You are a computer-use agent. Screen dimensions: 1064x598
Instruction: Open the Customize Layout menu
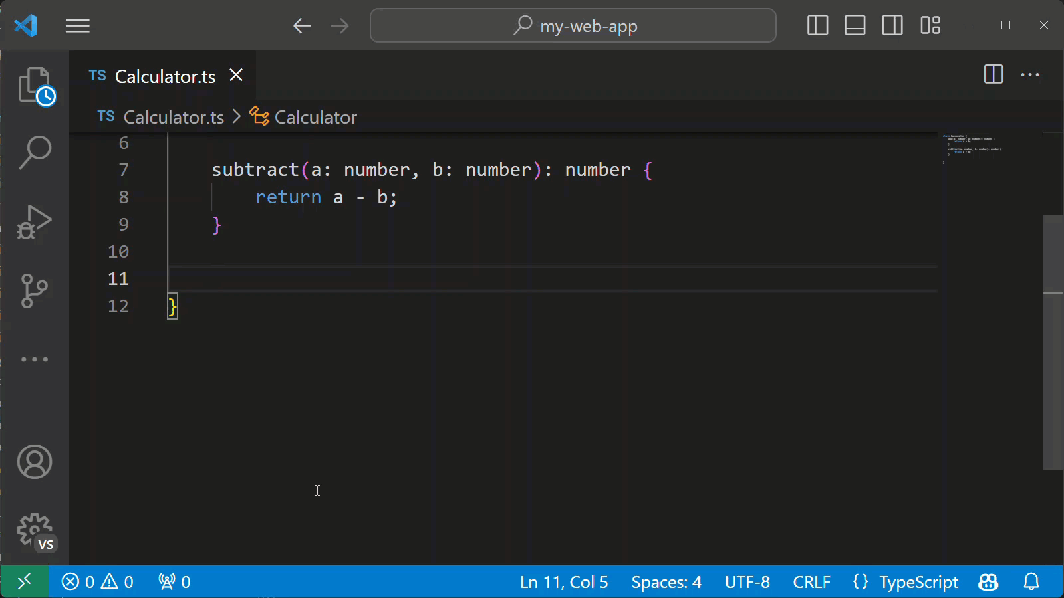pyautogui.click(x=930, y=26)
